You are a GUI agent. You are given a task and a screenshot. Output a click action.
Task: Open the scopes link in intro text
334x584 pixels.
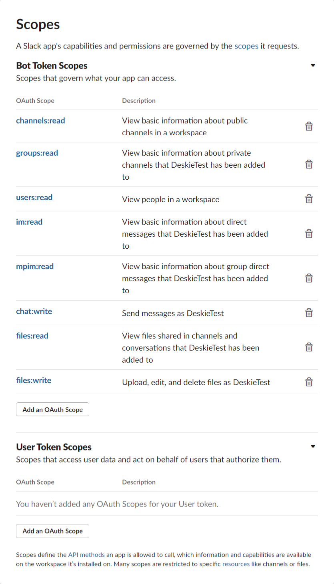(246, 46)
